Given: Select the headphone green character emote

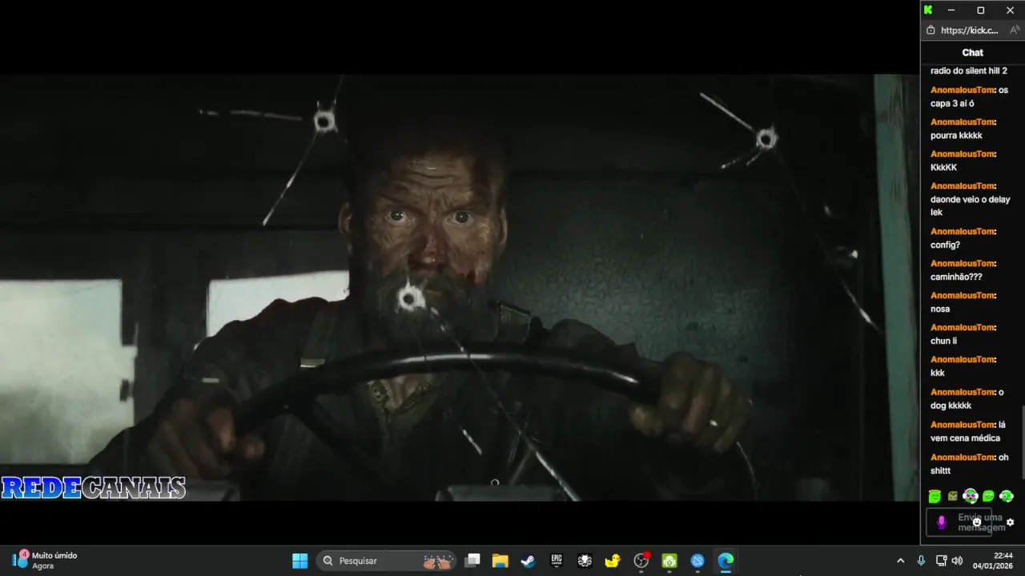Looking at the screenshot, I should pyautogui.click(x=971, y=496).
